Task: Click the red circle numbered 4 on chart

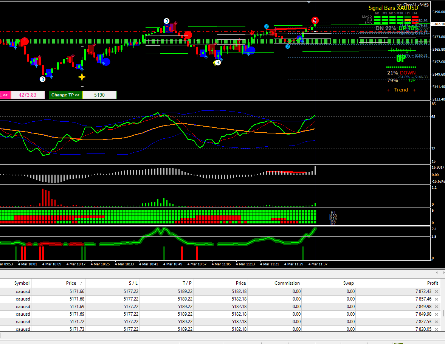Action: click(x=315, y=20)
